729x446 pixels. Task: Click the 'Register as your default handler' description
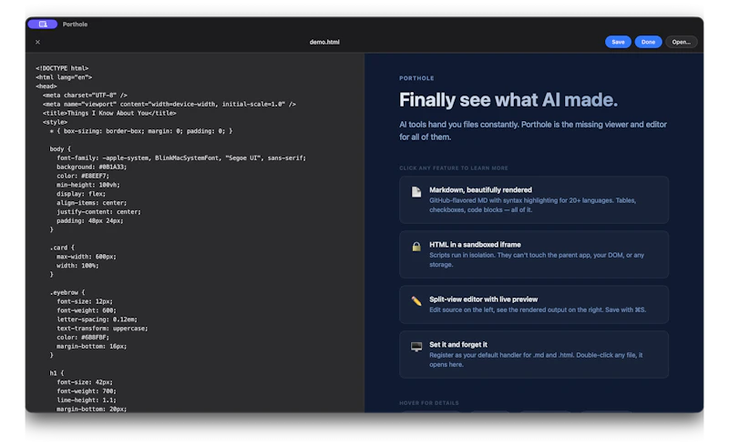[x=536, y=360]
